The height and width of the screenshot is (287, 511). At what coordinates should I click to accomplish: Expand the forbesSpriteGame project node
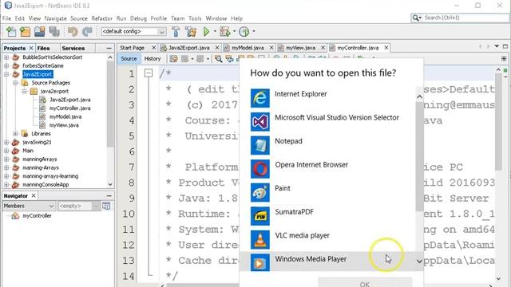tap(6, 65)
